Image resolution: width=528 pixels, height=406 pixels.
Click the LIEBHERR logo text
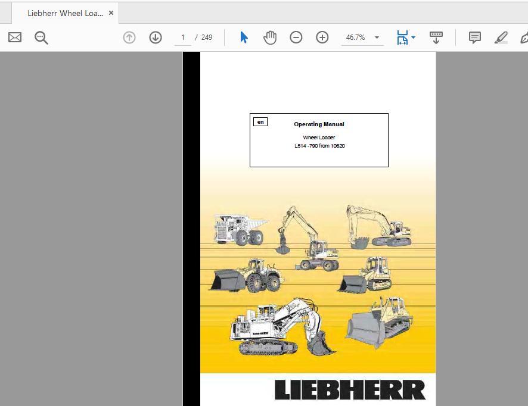(350, 390)
